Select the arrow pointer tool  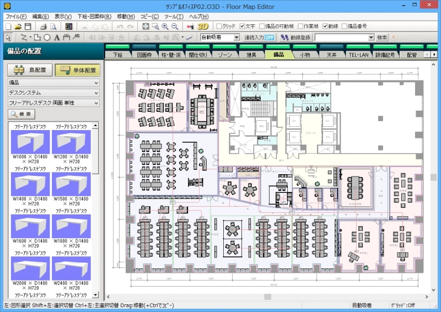8,37
